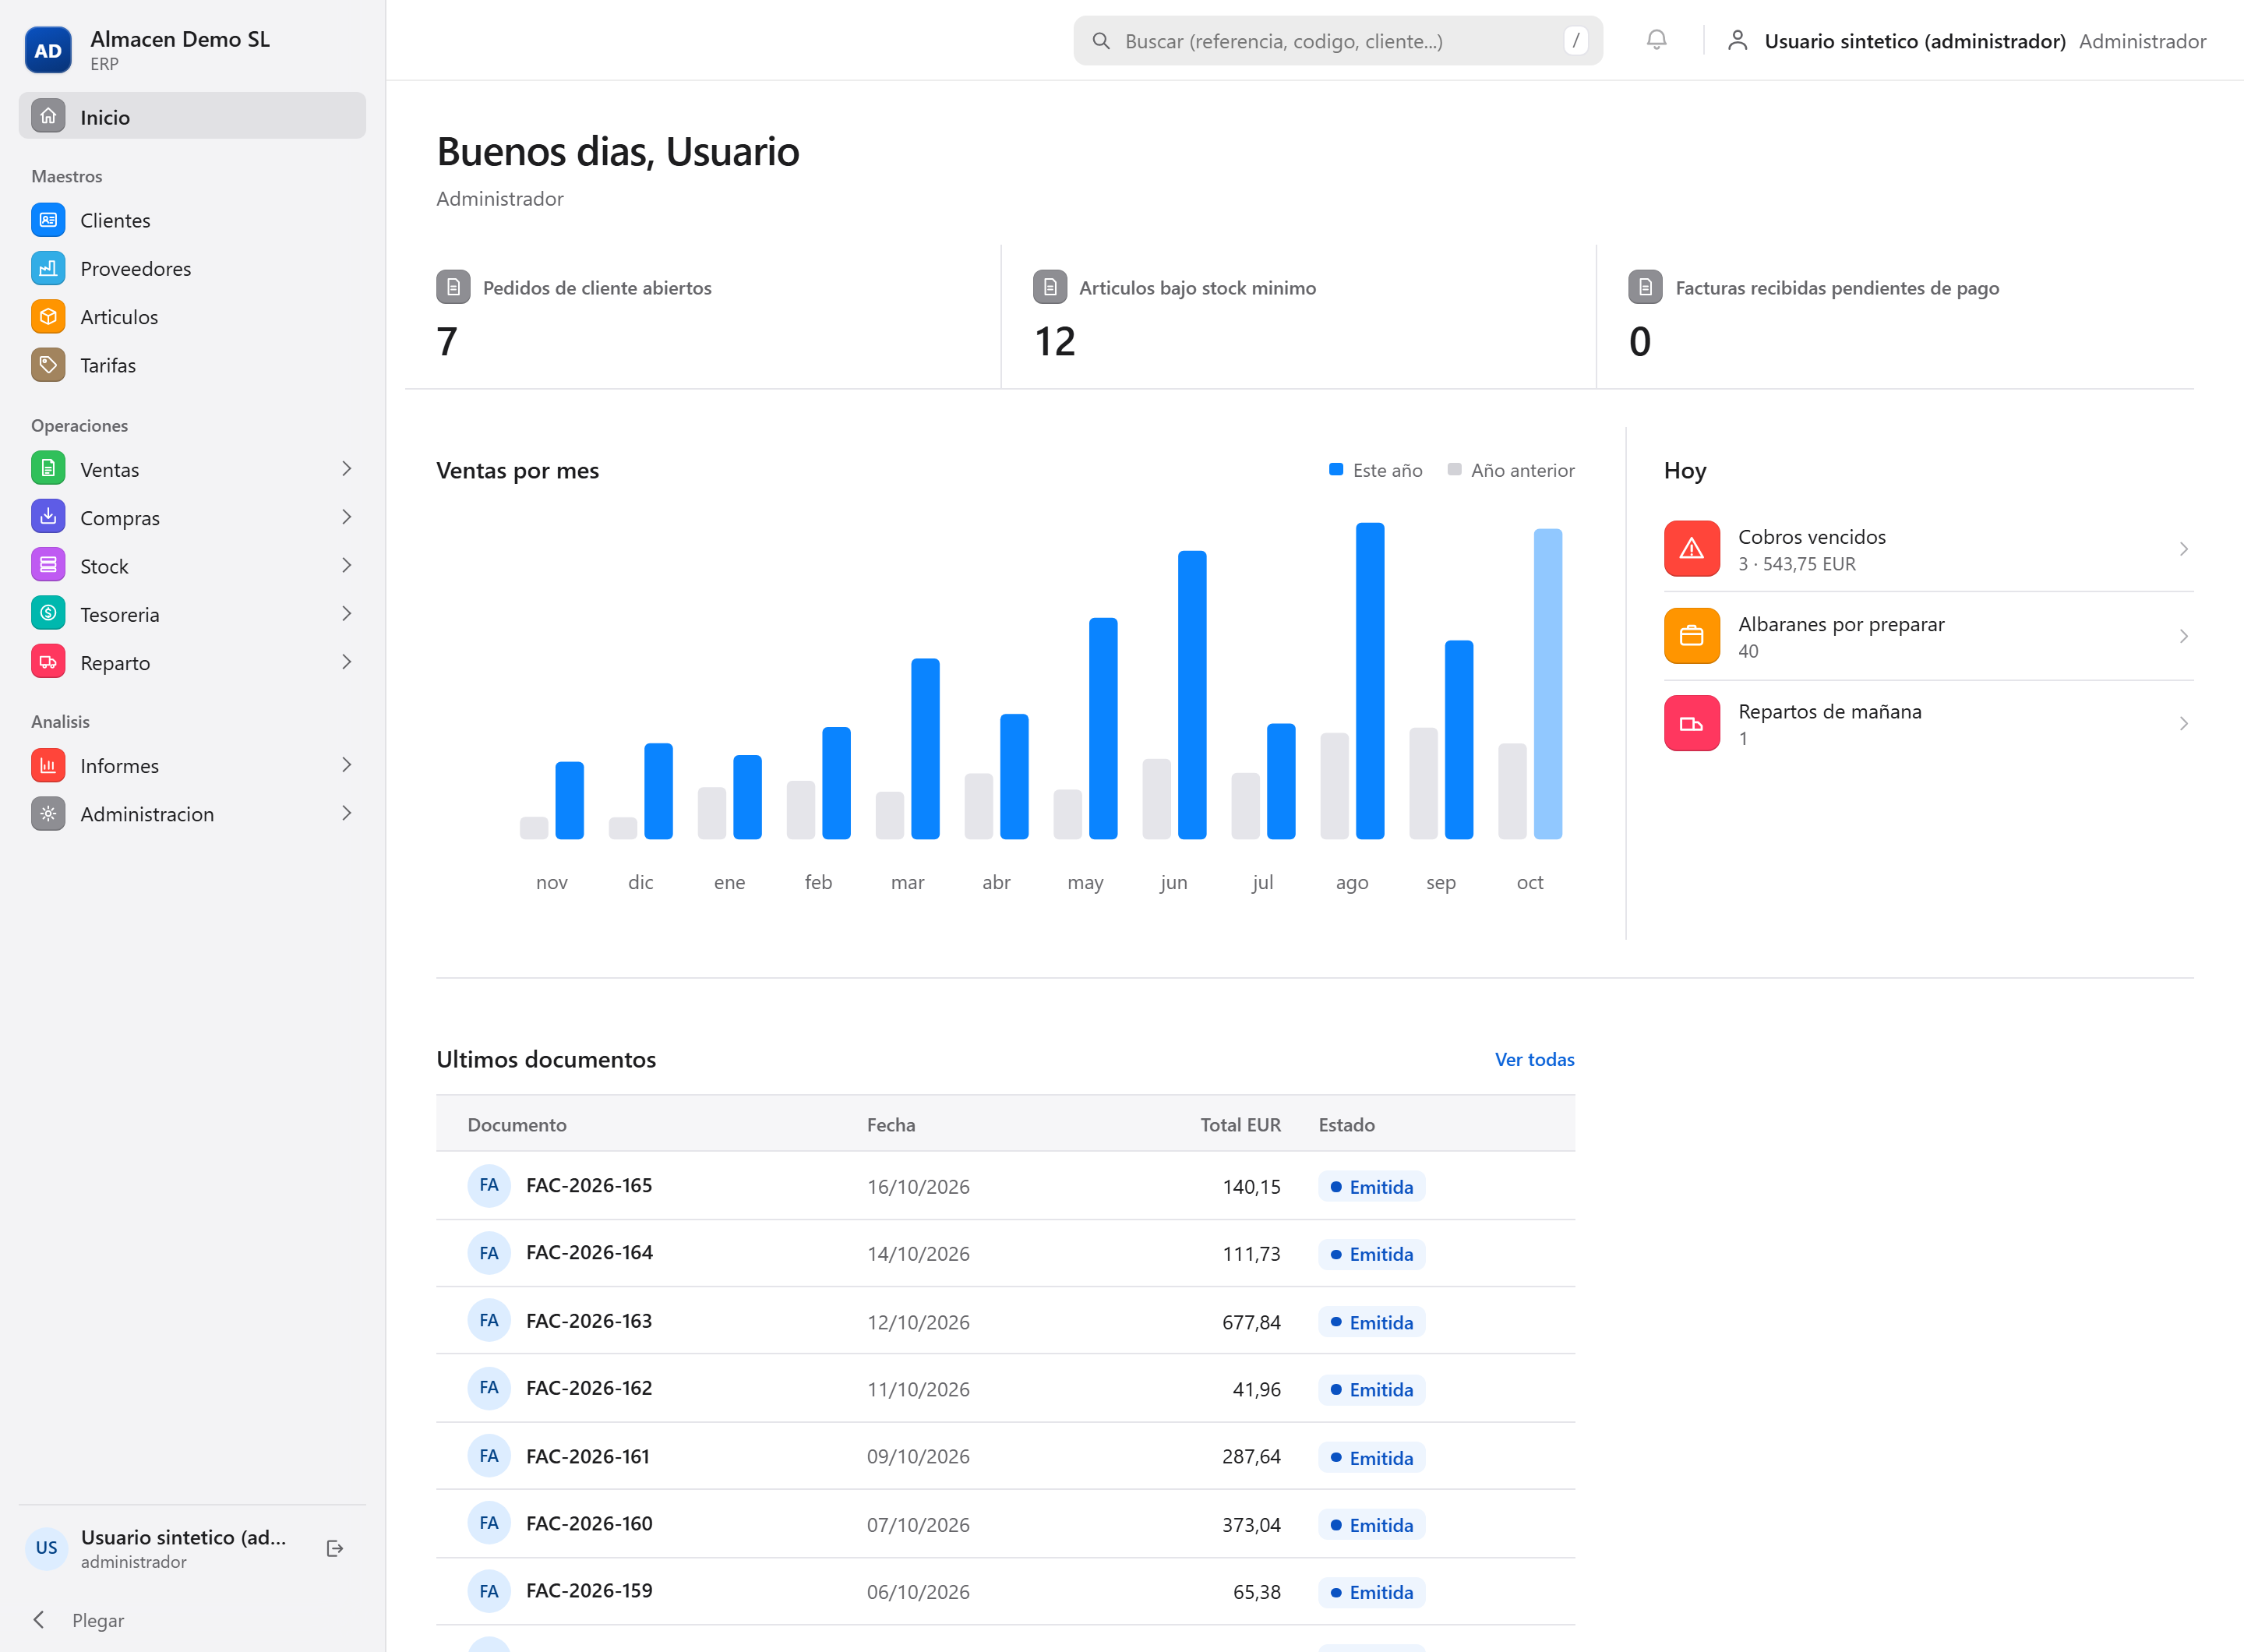Screen dimensions: 2244x1652
Task: Click the Proveedores sidebar icon
Action: click(x=48, y=268)
